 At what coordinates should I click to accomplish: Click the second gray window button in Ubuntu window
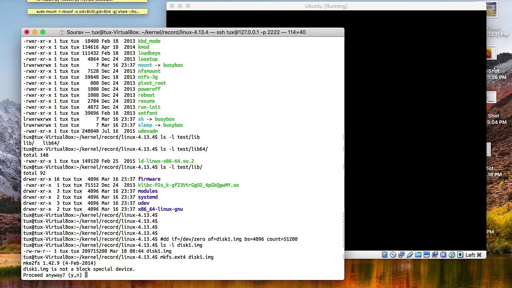click(180, 6)
